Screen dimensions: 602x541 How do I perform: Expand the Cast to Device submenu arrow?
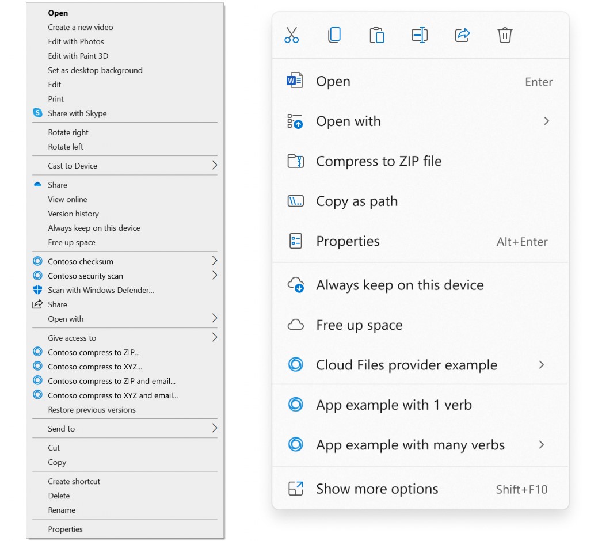coord(215,165)
